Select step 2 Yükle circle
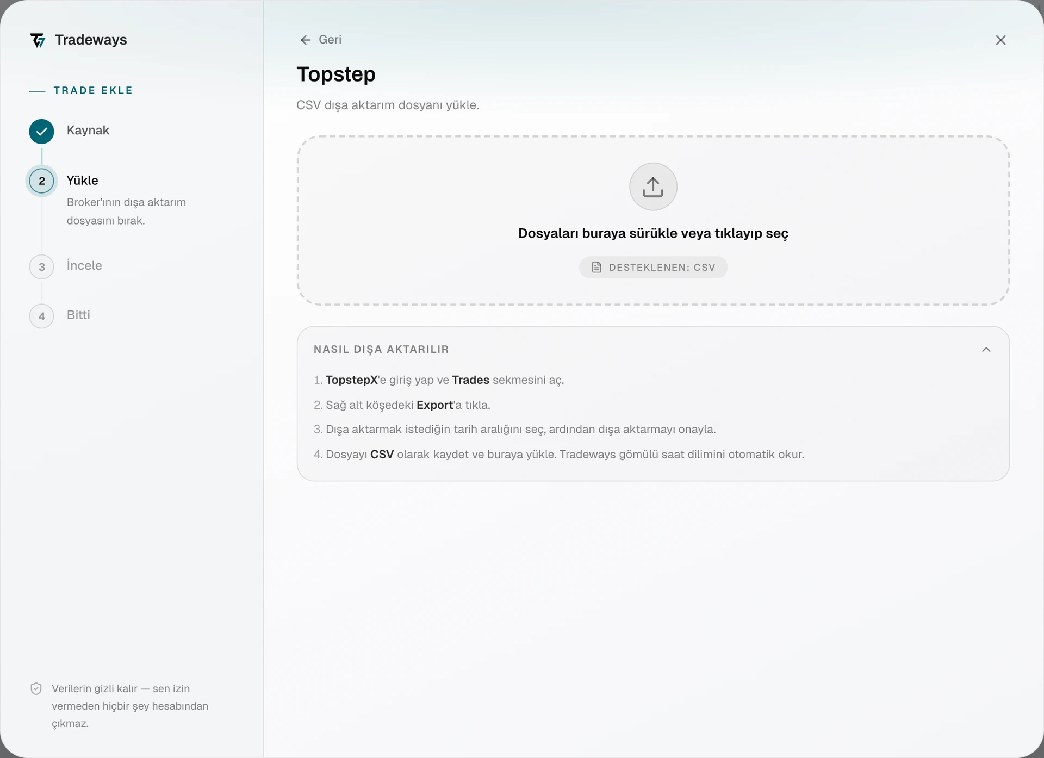Viewport: 1044px width, 758px height. tap(41, 181)
